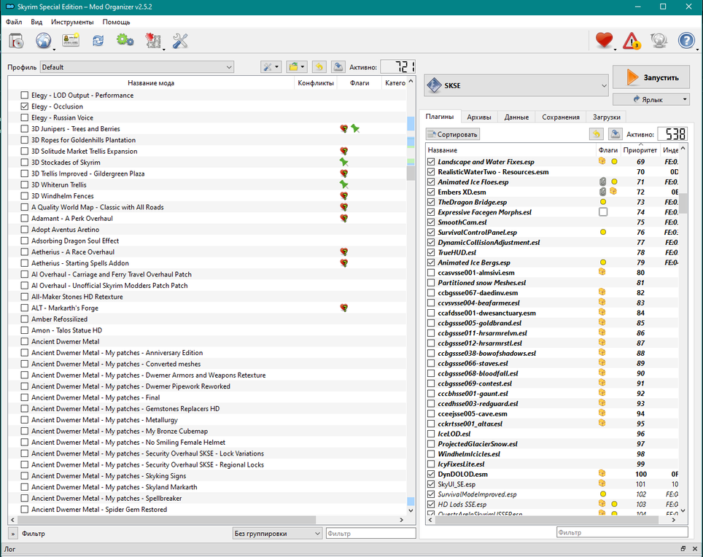Click the SKSE executable icon
Screen dimensions: 703x557
pyautogui.click(x=434, y=85)
